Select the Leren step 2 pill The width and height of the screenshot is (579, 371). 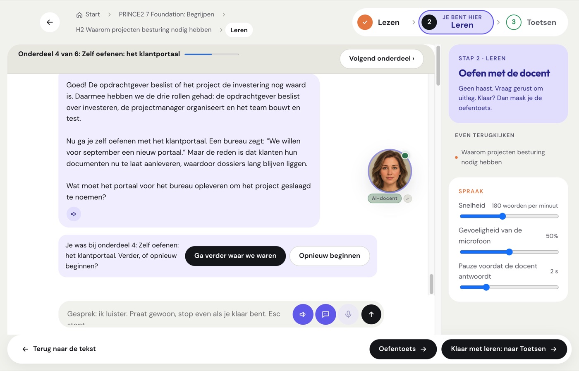(x=456, y=22)
